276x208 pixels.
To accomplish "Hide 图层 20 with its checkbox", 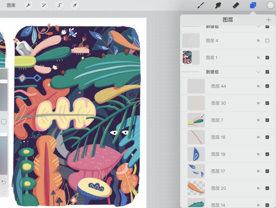I will 267,188.
